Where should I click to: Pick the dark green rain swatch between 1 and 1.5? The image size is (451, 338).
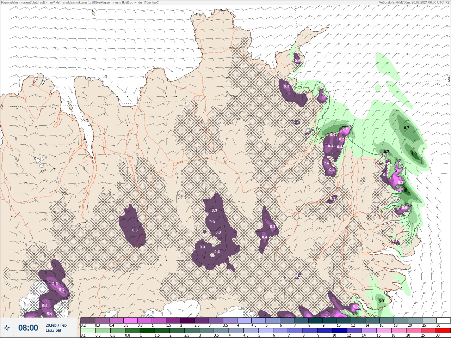tap(148, 331)
